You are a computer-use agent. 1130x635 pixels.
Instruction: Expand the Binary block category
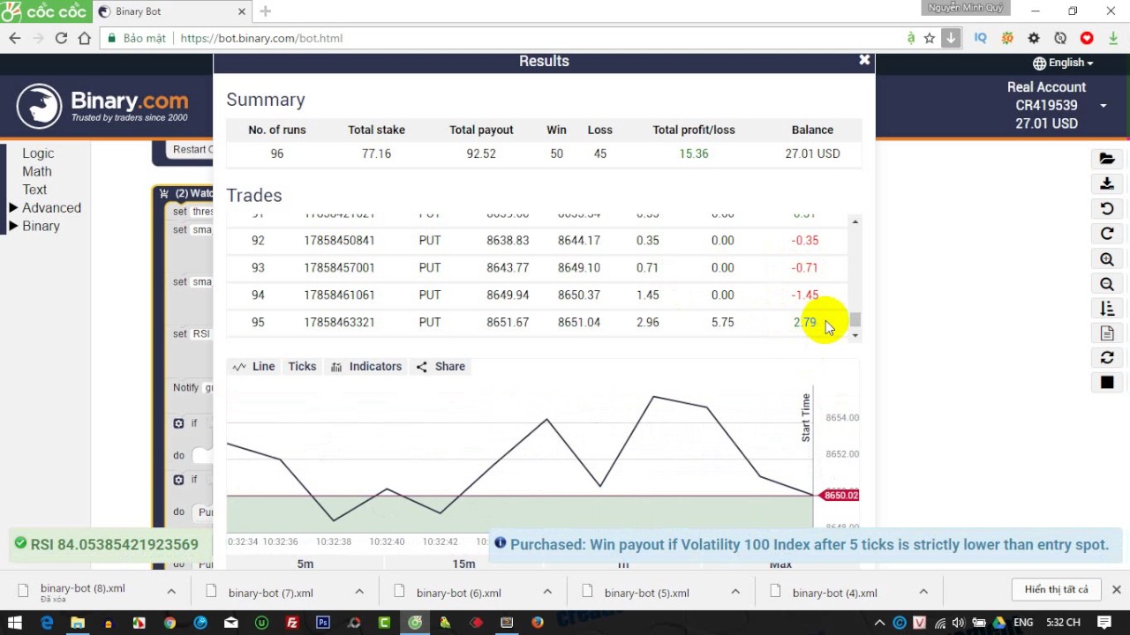tap(34, 226)
